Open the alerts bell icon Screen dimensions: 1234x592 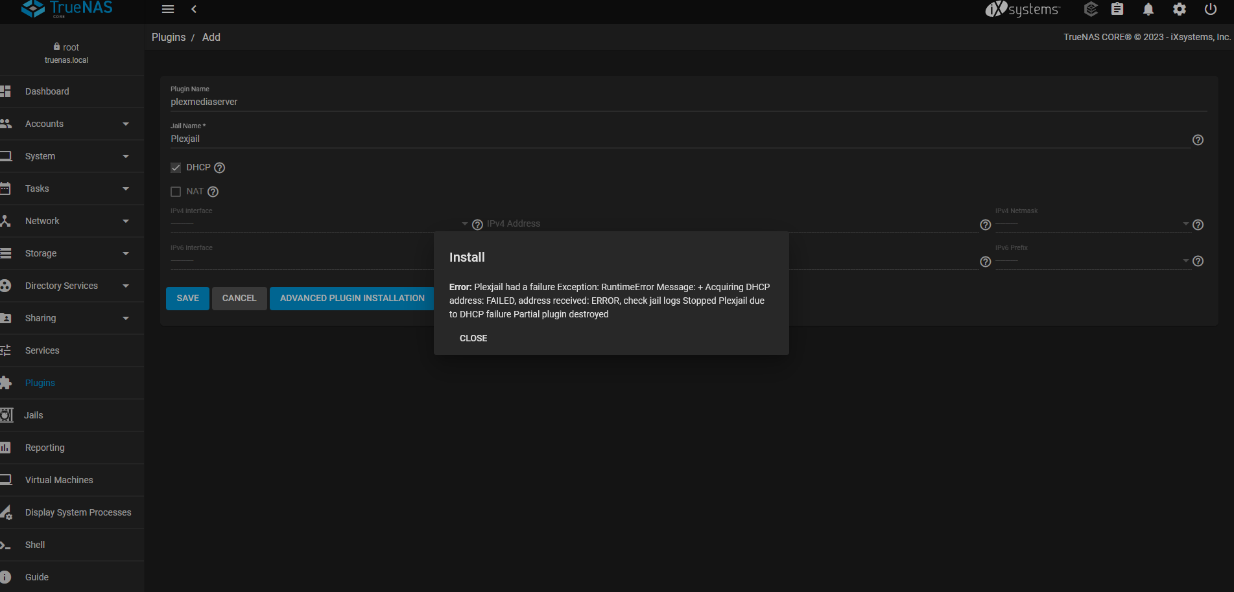(1148, 9)
